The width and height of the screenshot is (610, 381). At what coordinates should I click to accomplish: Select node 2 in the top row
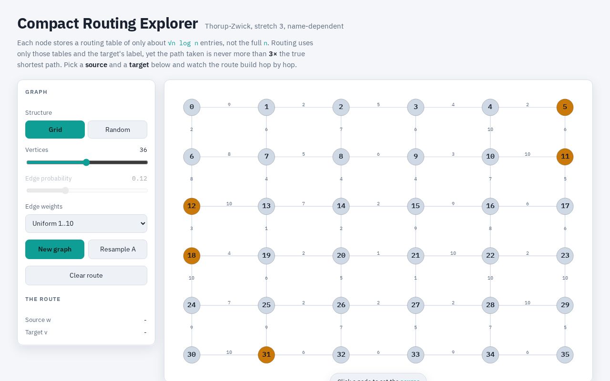pyautogui.click(x=341, y=107)
